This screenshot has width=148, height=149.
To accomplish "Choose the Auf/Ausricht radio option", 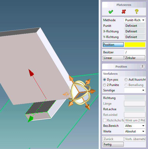I will tap(126, 80).
